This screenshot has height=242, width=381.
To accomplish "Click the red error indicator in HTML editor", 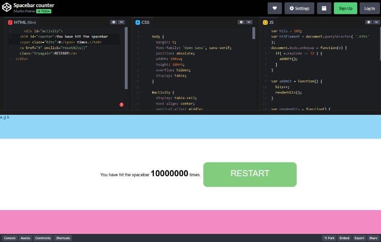I will 121,104.
